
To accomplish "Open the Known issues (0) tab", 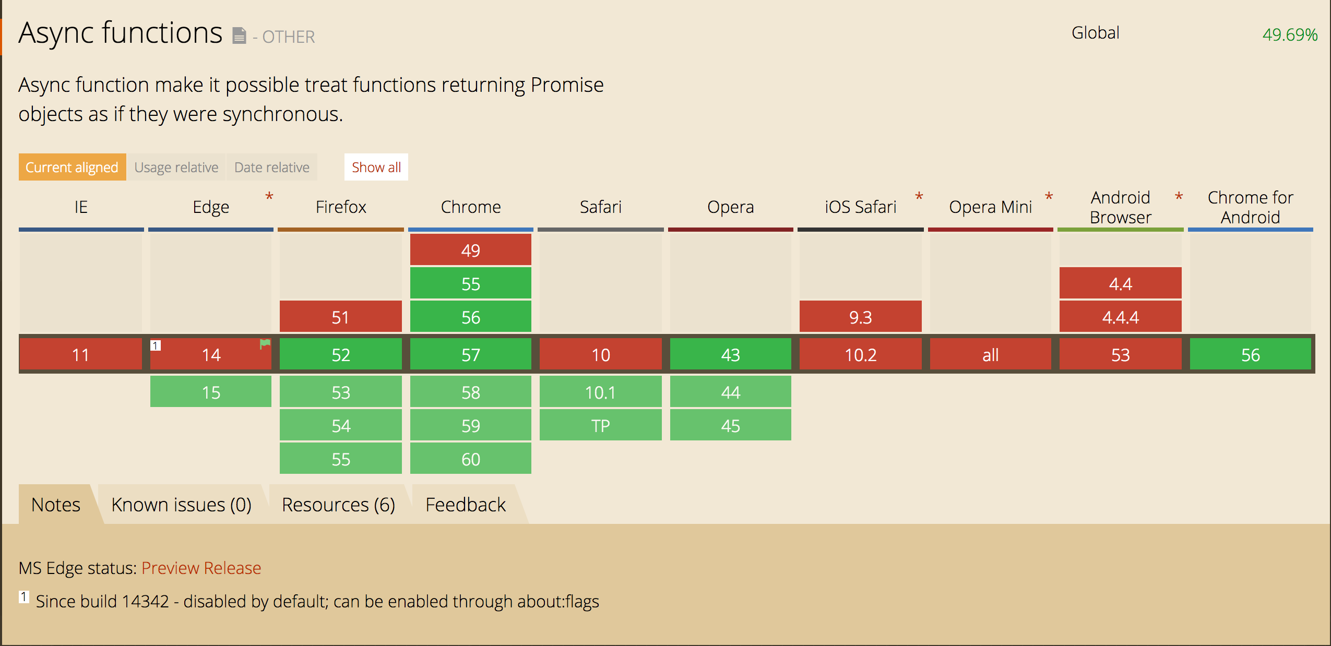I will click(182, 505).
